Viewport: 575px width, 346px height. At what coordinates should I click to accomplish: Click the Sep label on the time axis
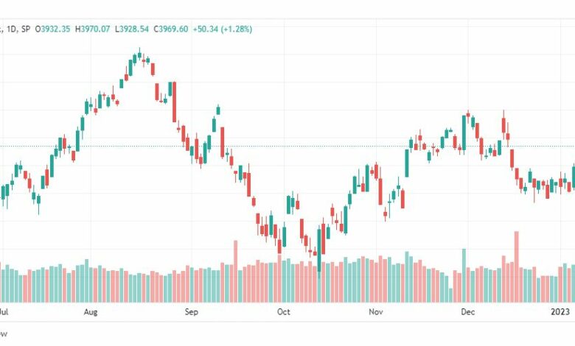192,312
